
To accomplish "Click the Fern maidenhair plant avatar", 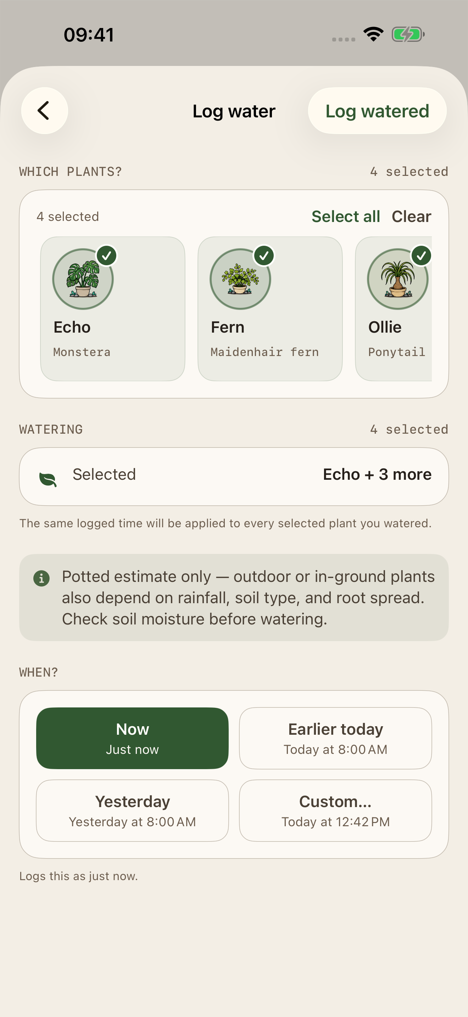I will [240, 279].
